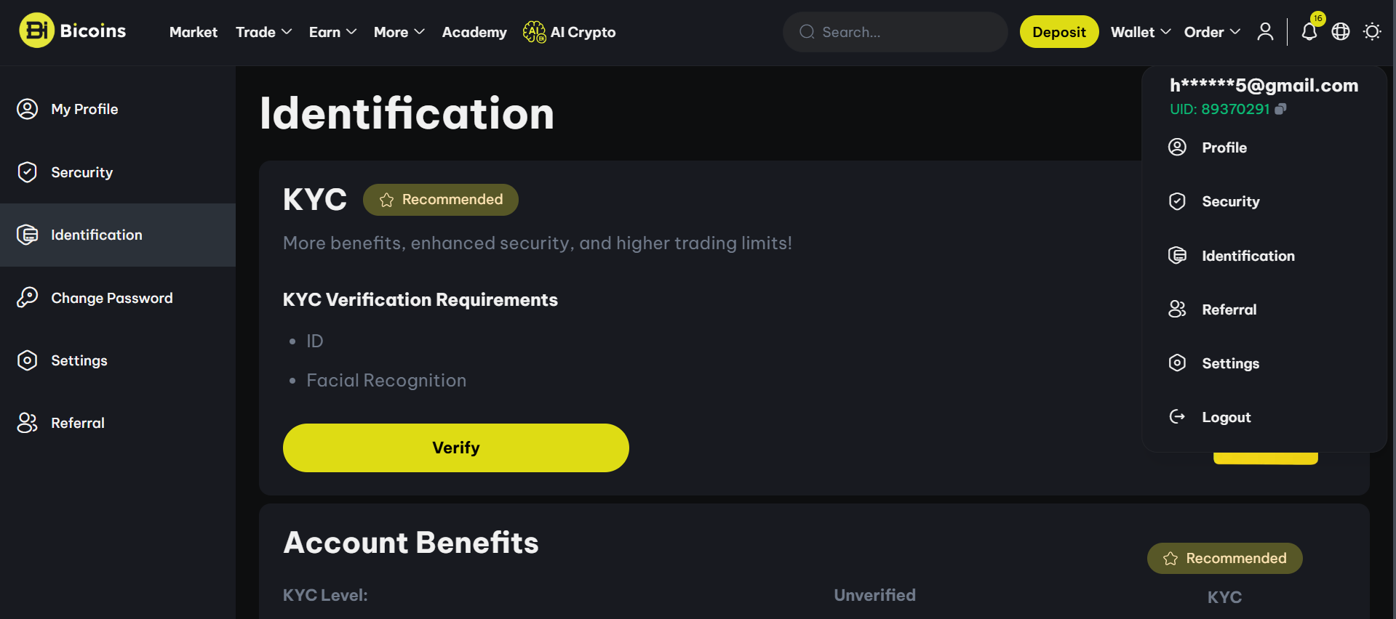Toggle light/dark theme sun icon
The height and width of the screenshot is (619, 1396).
coord(1372,32)
